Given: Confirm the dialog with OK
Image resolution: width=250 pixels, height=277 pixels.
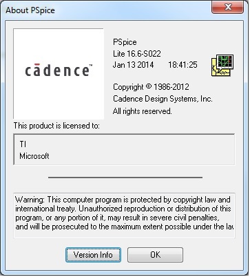Looking at the screenshot, I should click(x=155, y=255).
